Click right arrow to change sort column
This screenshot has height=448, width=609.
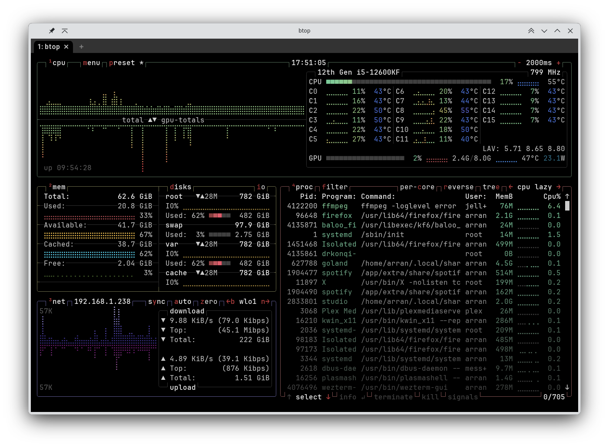(559, 187)
